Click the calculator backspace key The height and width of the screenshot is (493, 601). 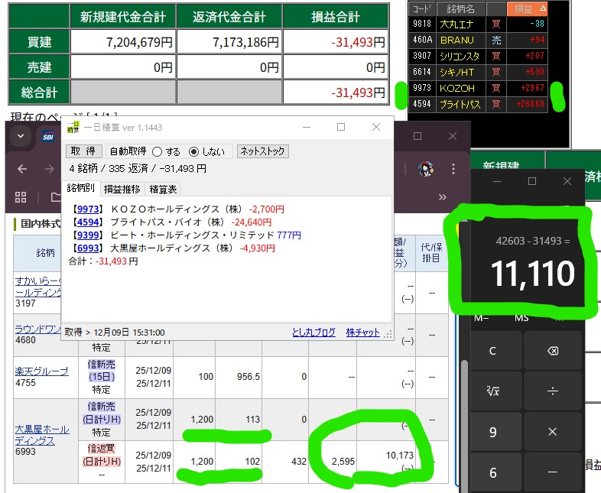553,351
